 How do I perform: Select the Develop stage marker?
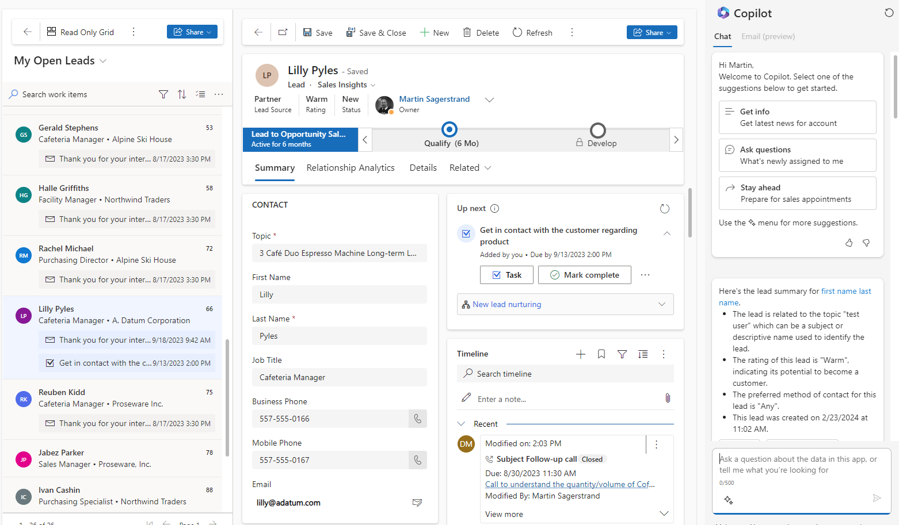click(x=598, y=131)
